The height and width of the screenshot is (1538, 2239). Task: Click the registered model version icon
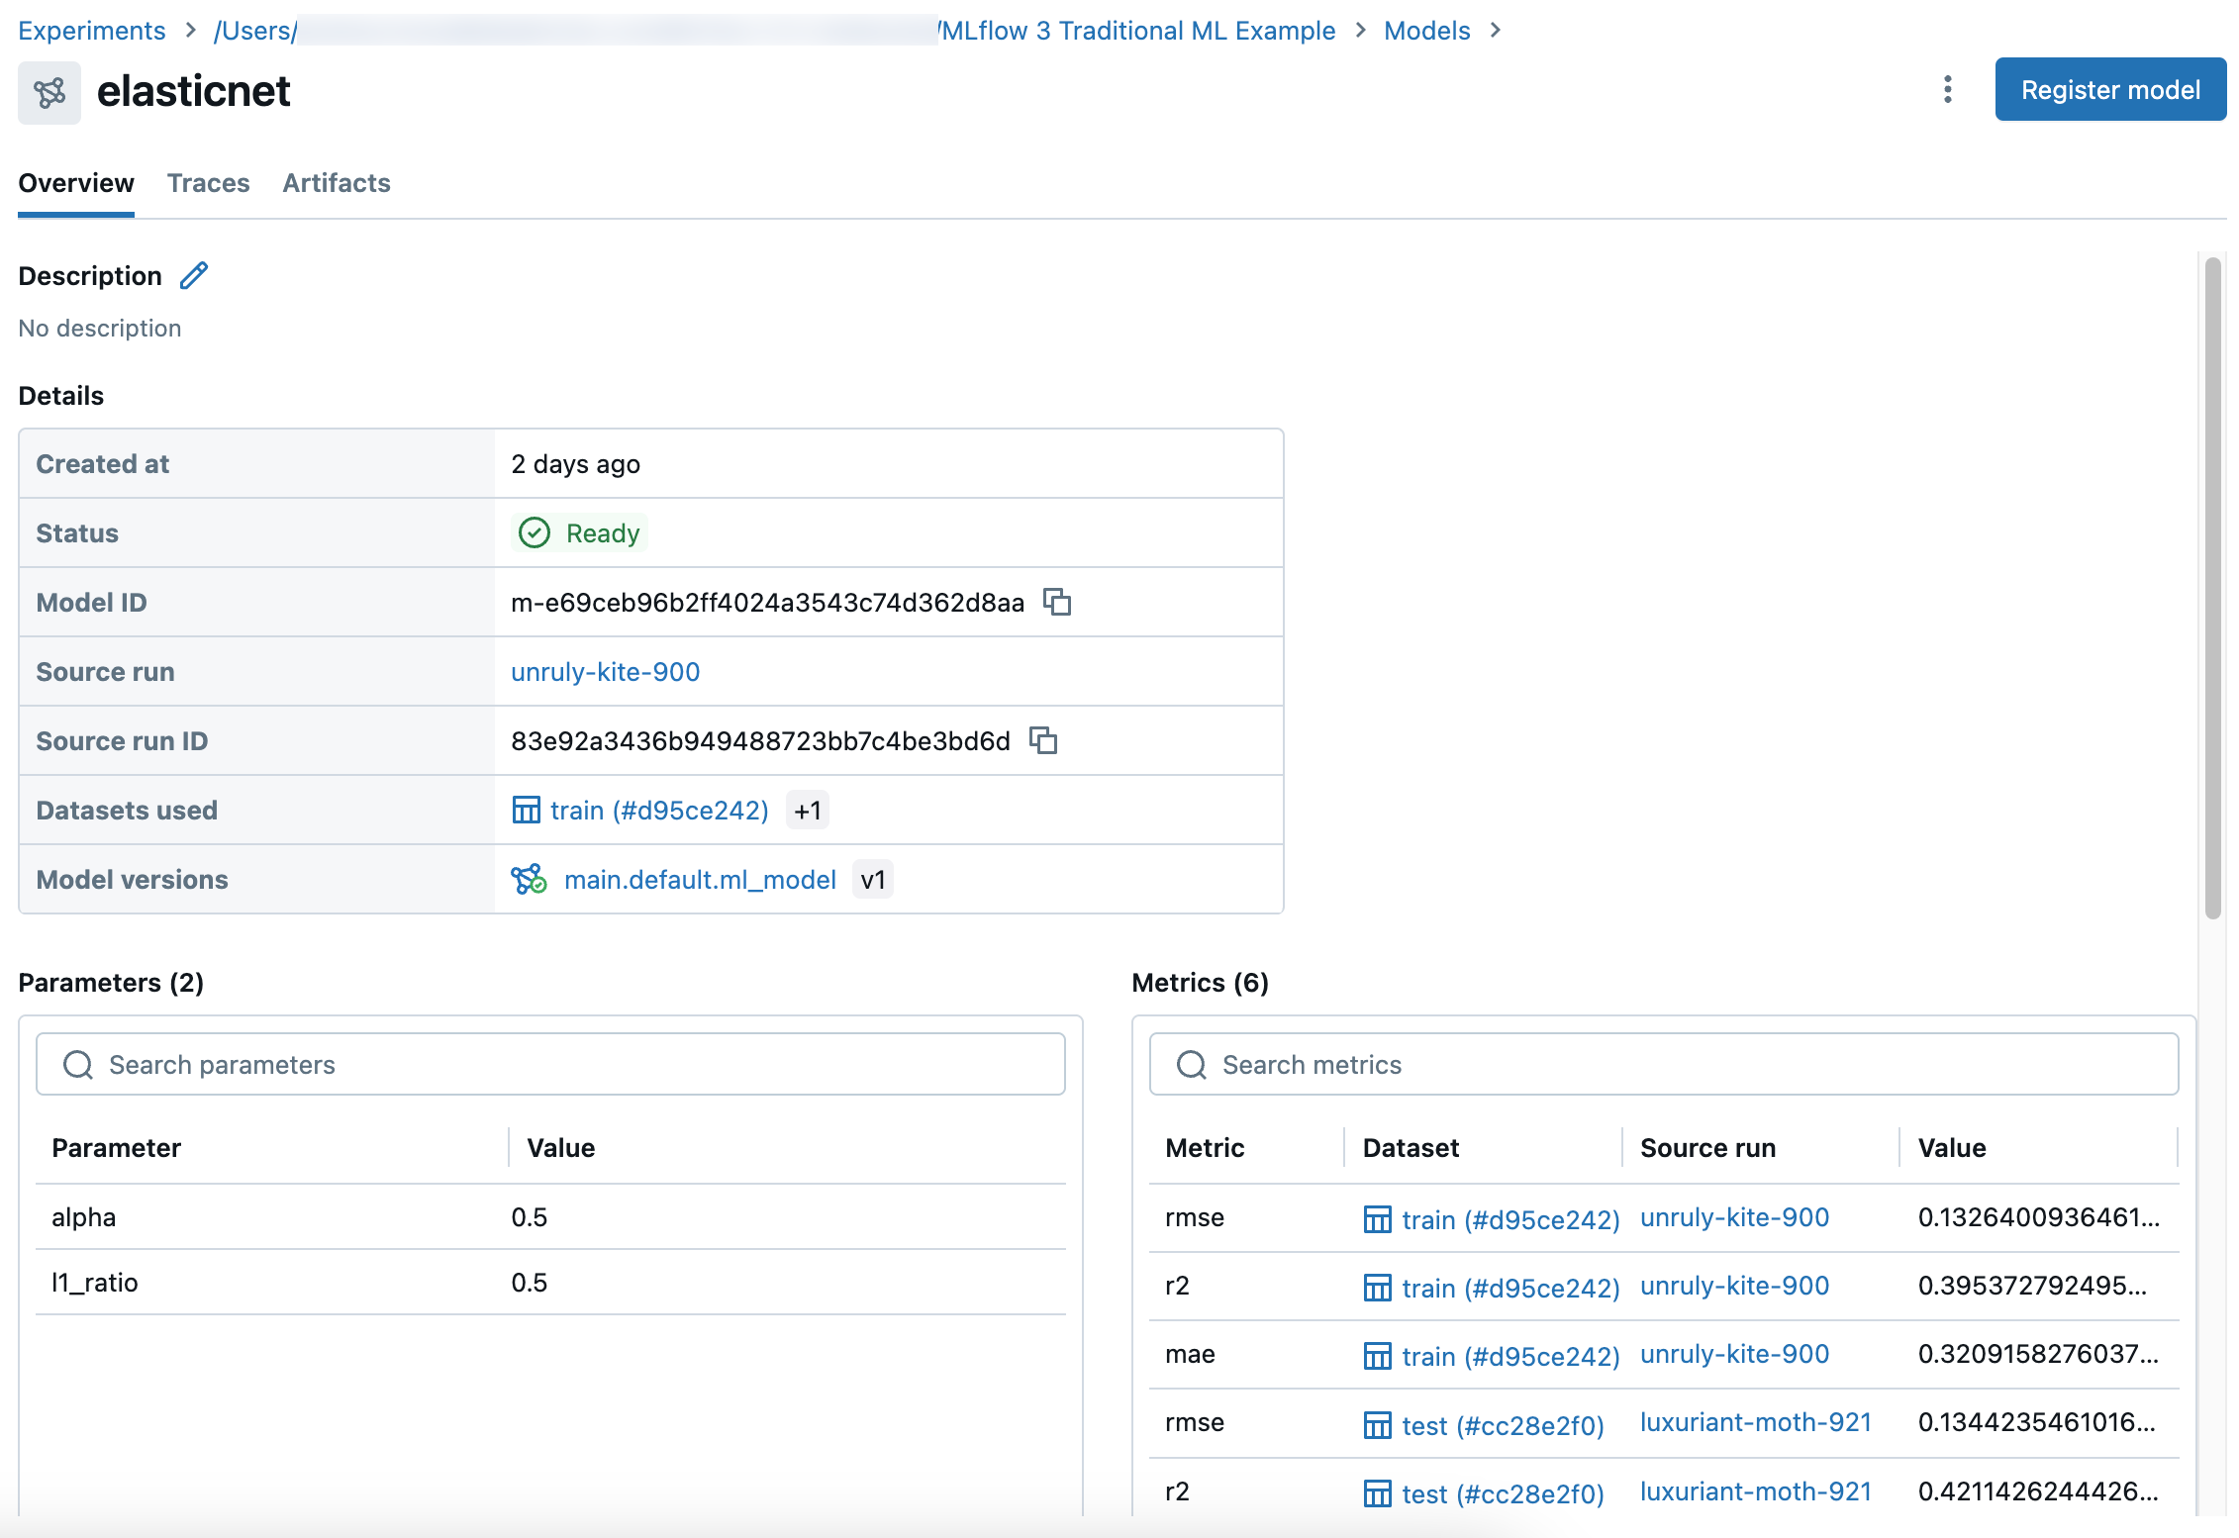tap(529, 879)
